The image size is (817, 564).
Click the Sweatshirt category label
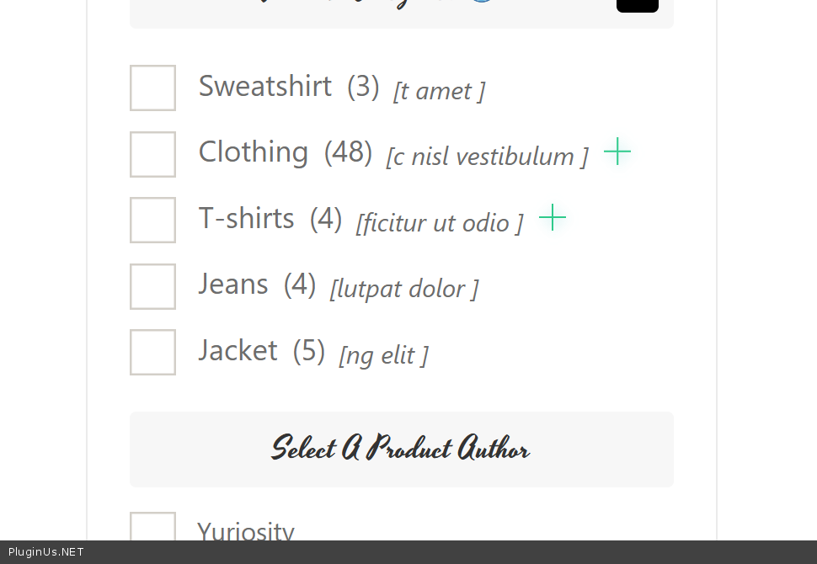[264, 86]
